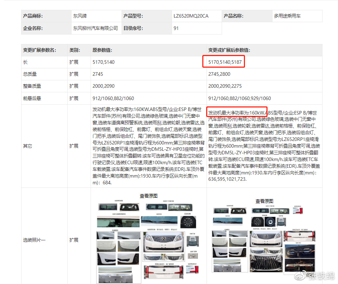The image size is (338, 284).
Task: Select the brand value 东风牌
Action: (x=80, y=16)
